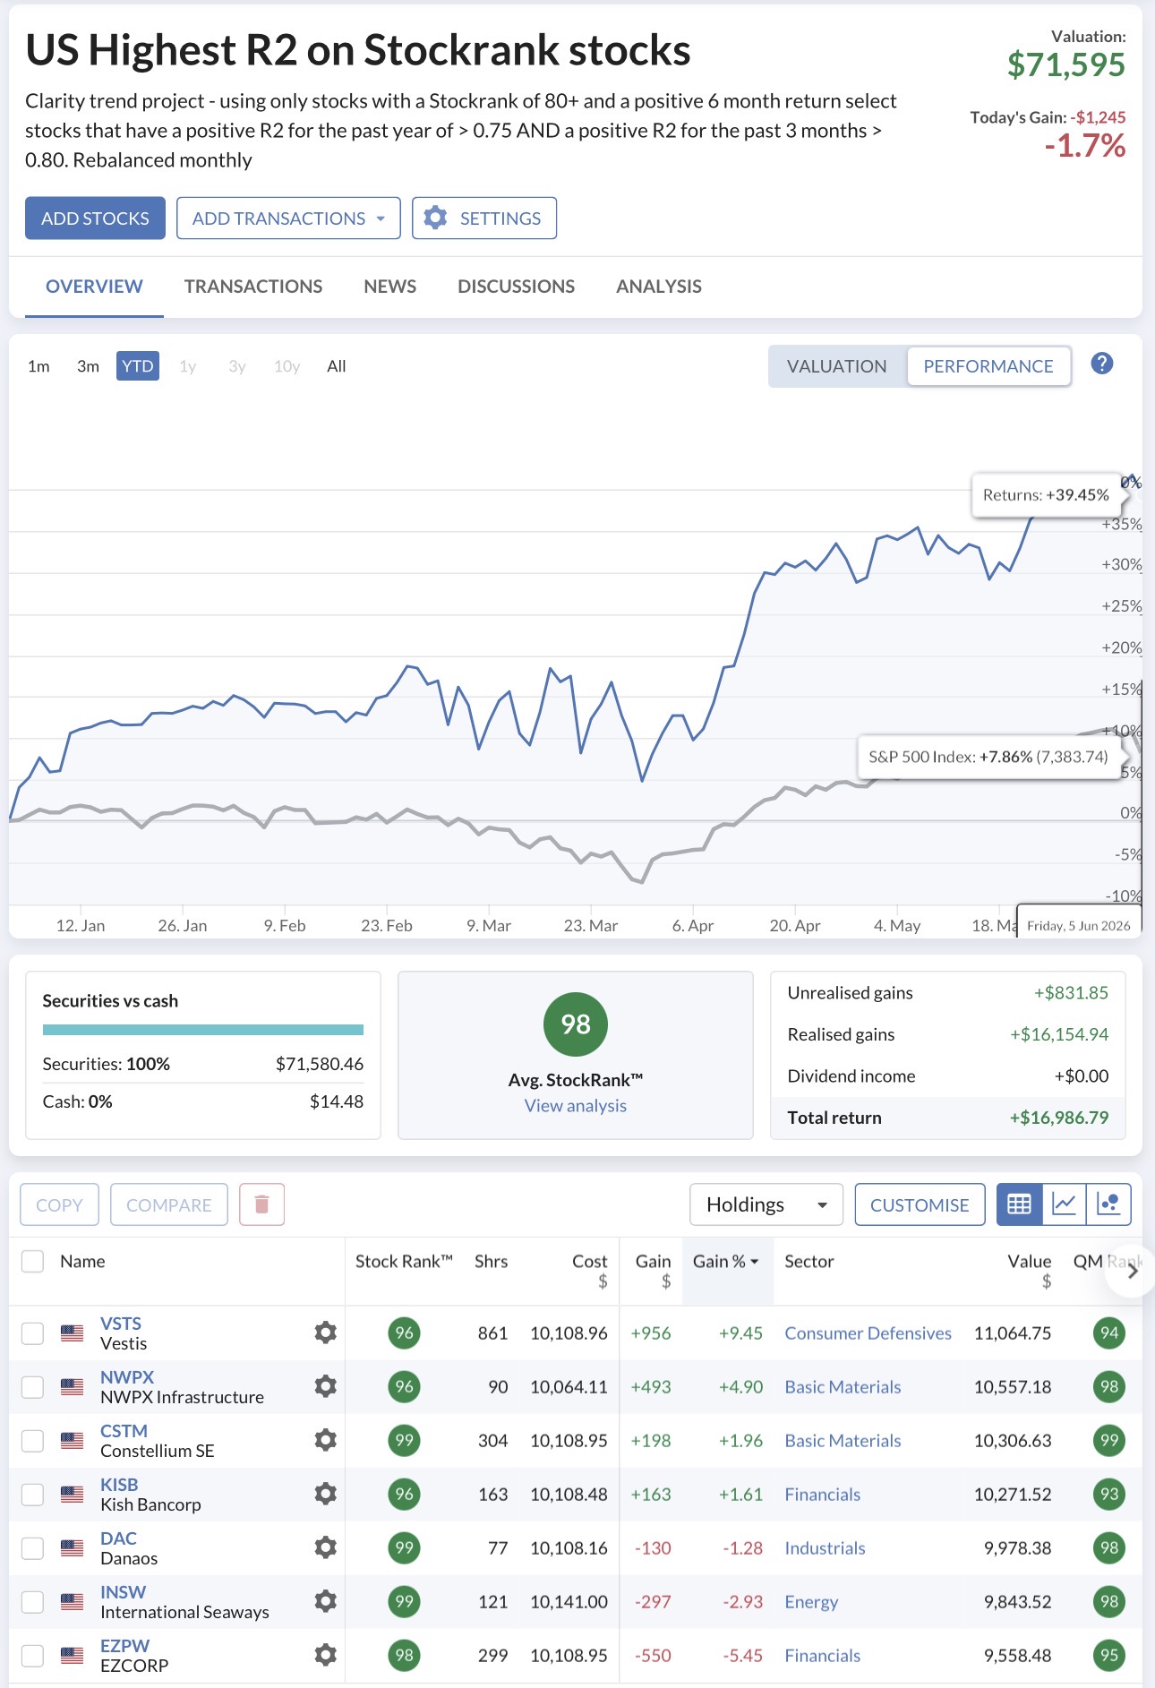This screenshot has width=1155, height=1688.
Task: Open the Transactions tab
Action: click(253, 287)
